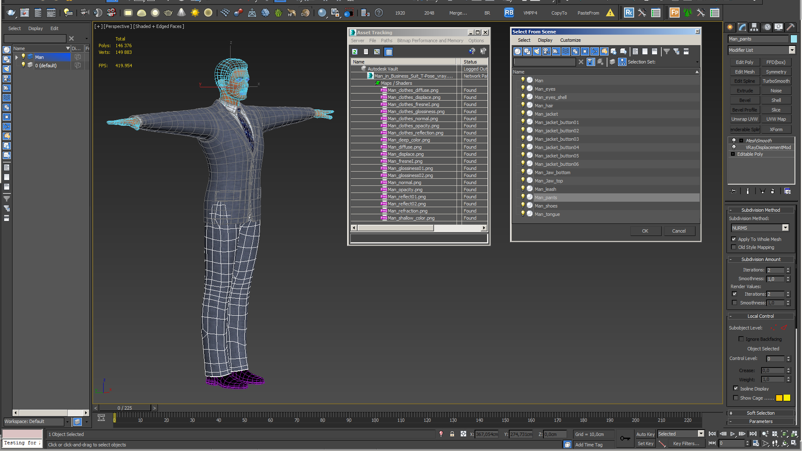Image resolution: width=802 pixels, height=451 pixels.
Task: Open NURMS subdivision method dropdown
Action: pos(785,228)
